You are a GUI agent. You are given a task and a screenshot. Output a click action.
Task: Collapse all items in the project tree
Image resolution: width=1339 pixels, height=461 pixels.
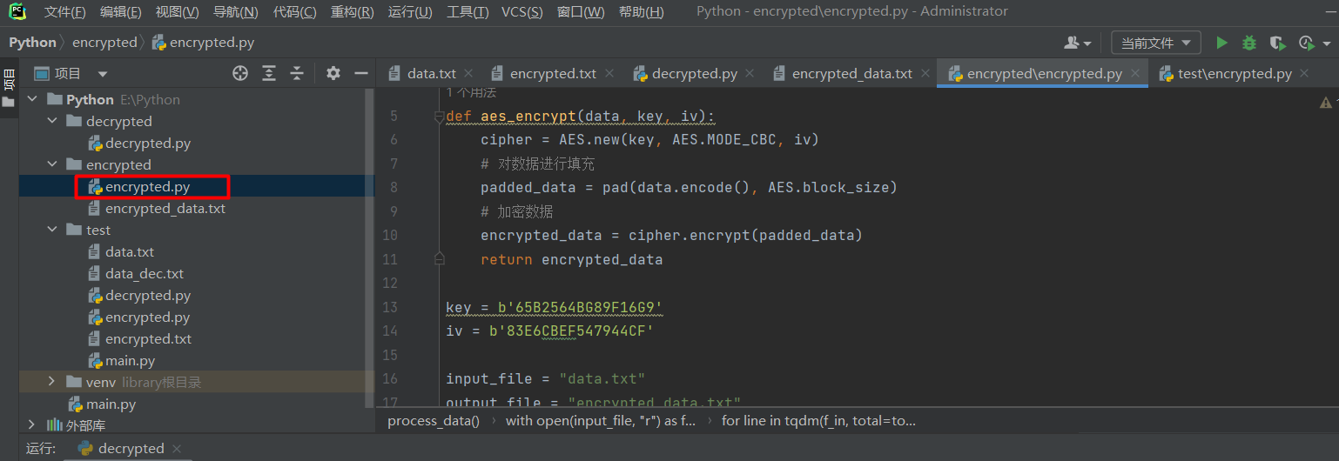[x=297, y=73]
